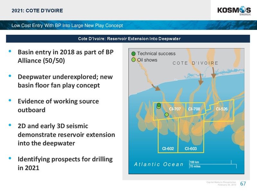Click bullet text '2D and early 3D seismic'
The image size is (257, 193).
click(x=53, y=126)
